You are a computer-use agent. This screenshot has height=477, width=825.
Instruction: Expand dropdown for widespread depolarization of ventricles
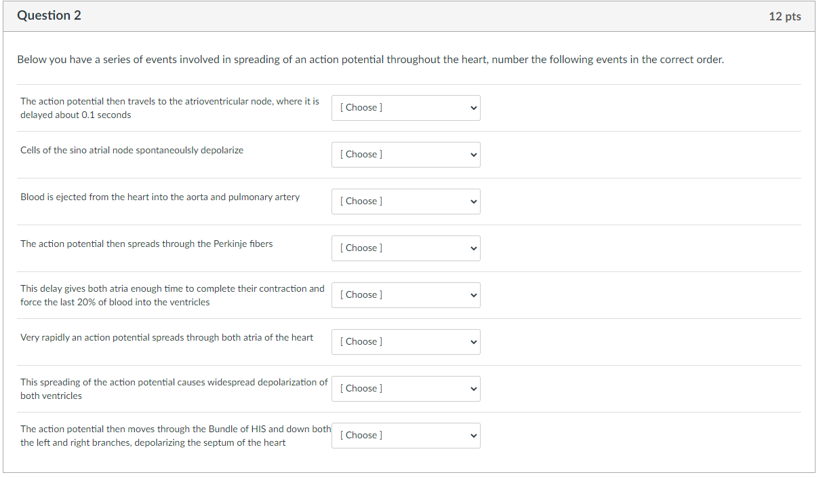pyautogui.click(x=405, y=389)
